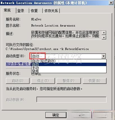The width and height of the screenshot is (115, 120).
Task: Select the 依存关系 tab
Action: (51, 11)
